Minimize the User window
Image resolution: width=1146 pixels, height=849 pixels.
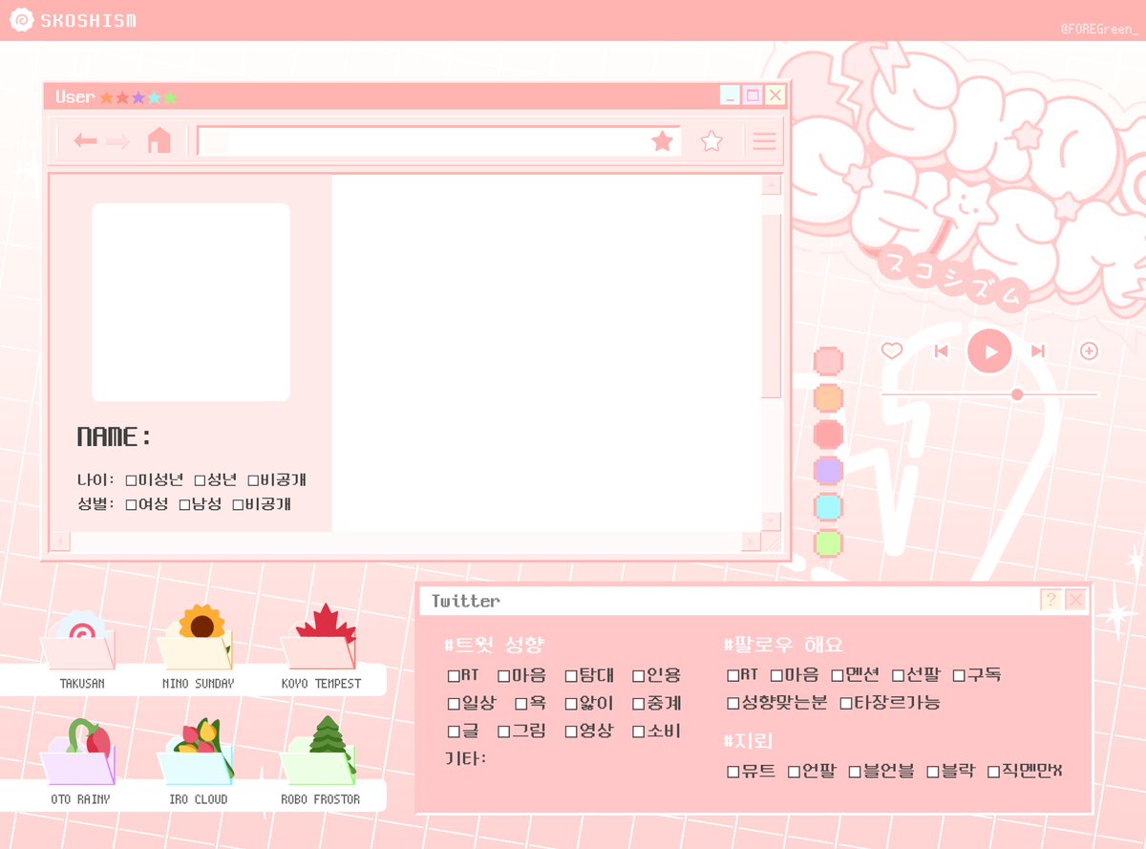(x=730, y=96)
